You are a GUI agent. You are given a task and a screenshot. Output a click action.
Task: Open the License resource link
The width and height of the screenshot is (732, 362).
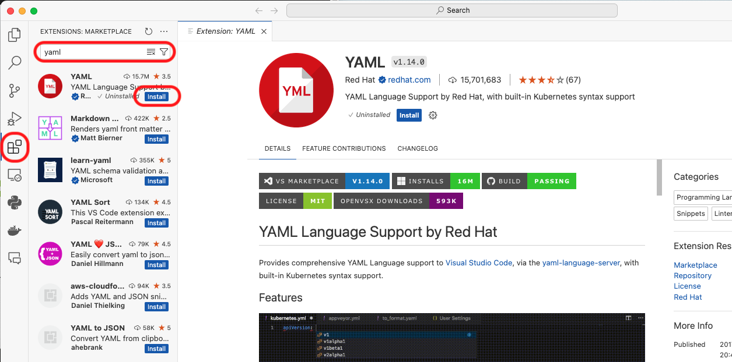(x=687, y=286)
